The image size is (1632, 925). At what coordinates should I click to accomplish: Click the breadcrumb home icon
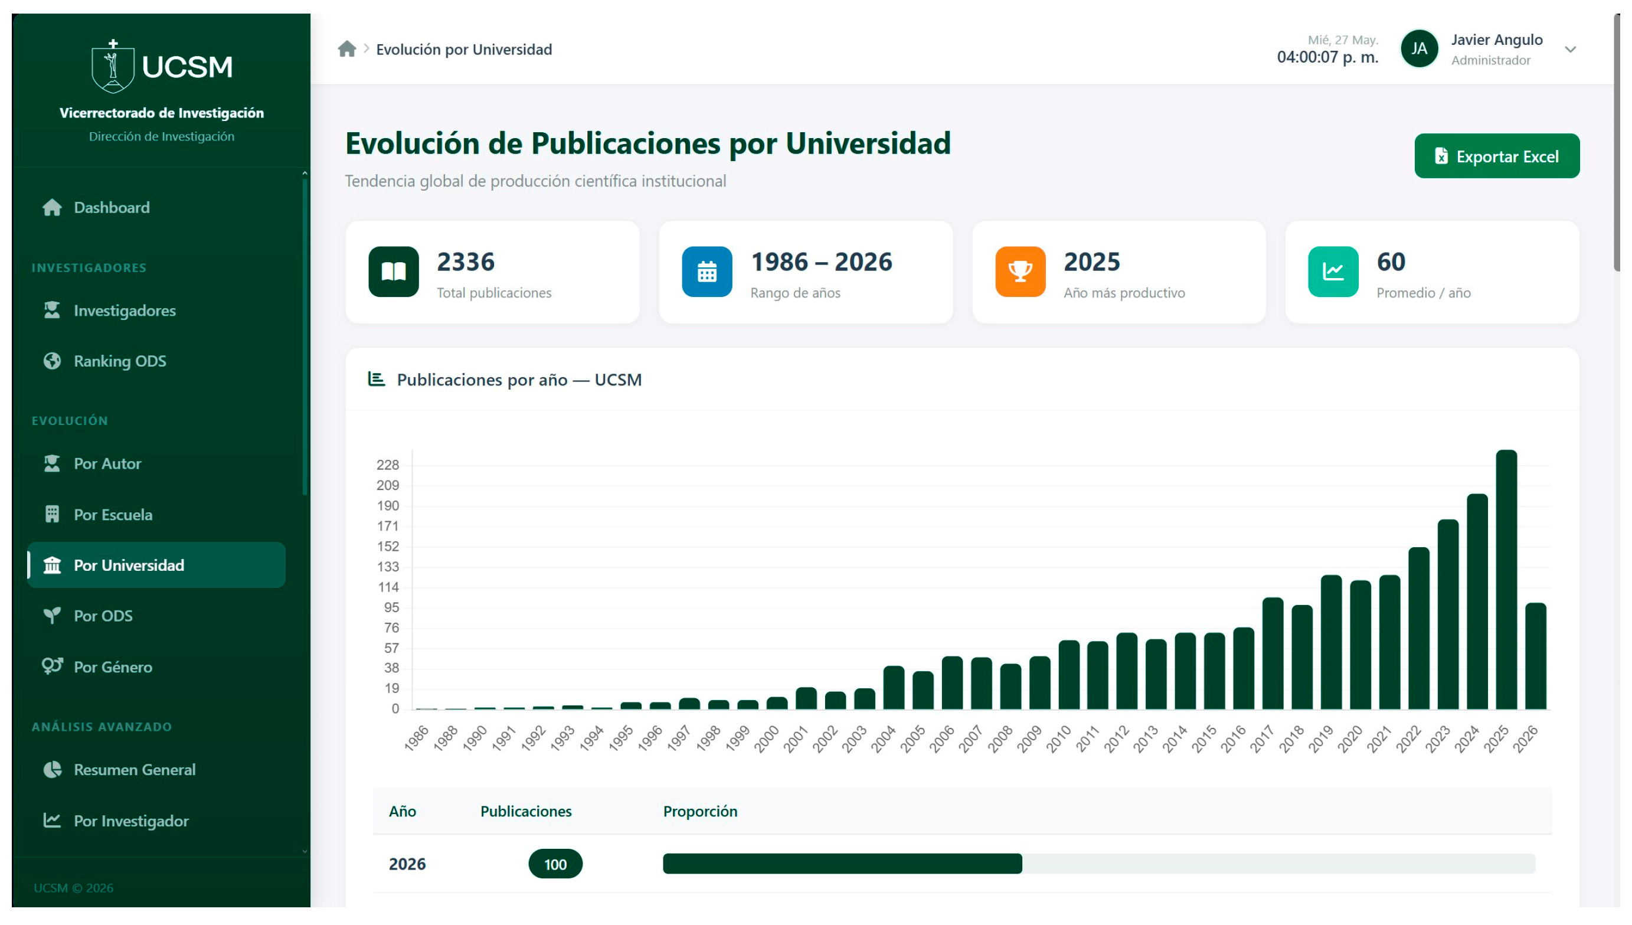346,49
